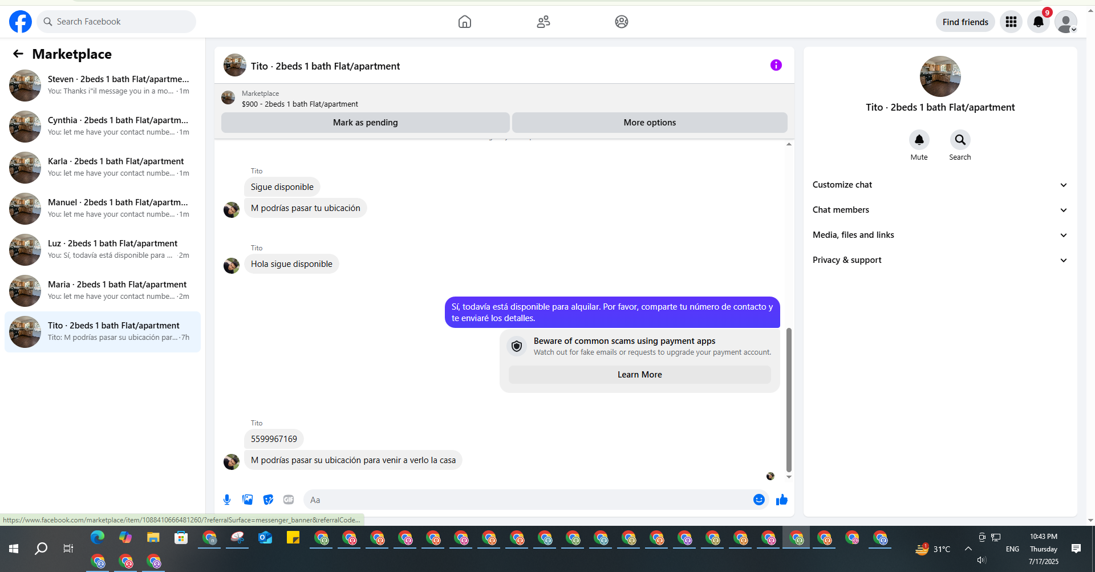The height and width of the screenshot is (572, 1095).
Task: Click Learn More on scam warning
Action: 639,375
